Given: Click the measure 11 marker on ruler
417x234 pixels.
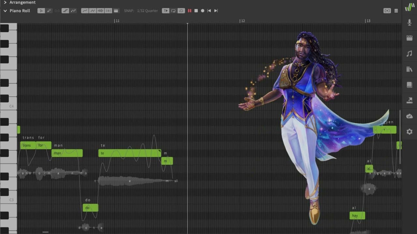Looking at the screenshot, I should tap(117, 21).
